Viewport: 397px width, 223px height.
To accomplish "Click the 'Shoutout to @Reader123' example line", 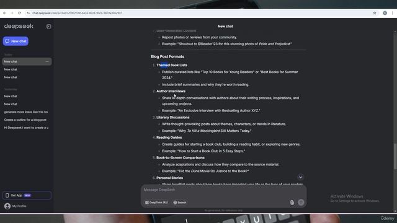I will (227, 44).
